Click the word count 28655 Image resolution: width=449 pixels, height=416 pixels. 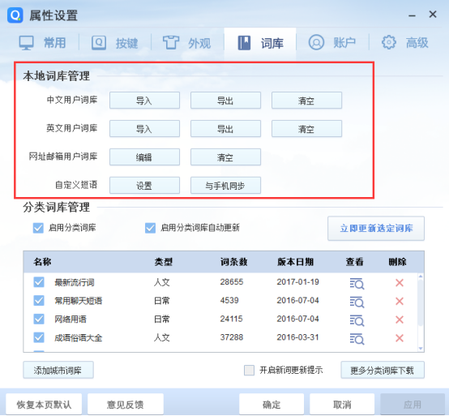[x=232, y=282]
